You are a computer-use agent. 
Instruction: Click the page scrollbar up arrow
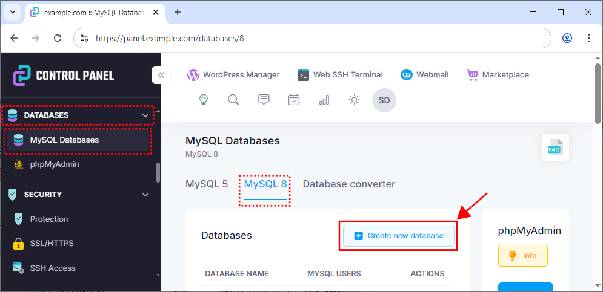(598, 57)
